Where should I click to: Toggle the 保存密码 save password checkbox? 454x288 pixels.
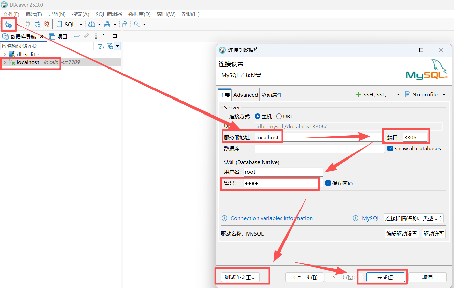pyautogui.click(x=328, y=183)
